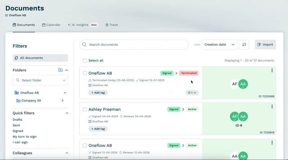
Task: Click the Active badge on Ashley Freeman document
Action: pyautogui.click(x=192, y=109)
